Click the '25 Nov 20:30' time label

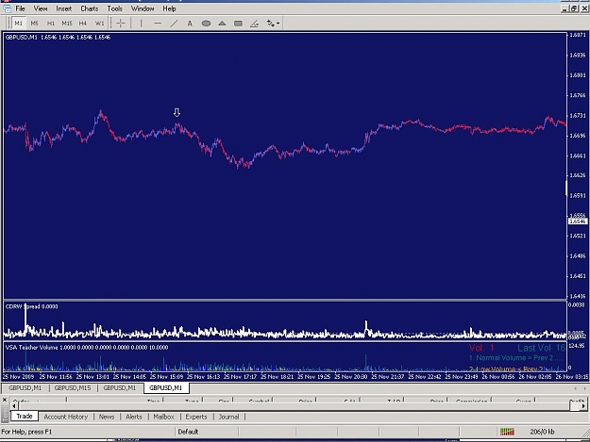pyautogui.click(x=350, y=377)
